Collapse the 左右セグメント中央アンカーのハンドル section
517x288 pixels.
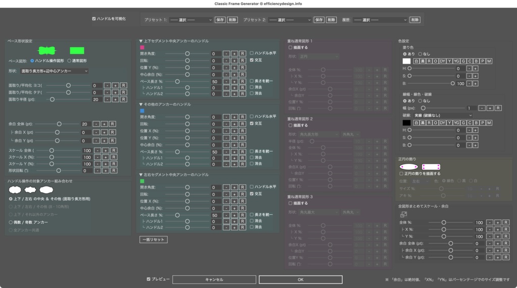point(141,174)
